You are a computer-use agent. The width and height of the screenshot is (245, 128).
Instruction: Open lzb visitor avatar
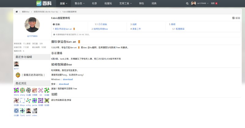pos(41,90)
